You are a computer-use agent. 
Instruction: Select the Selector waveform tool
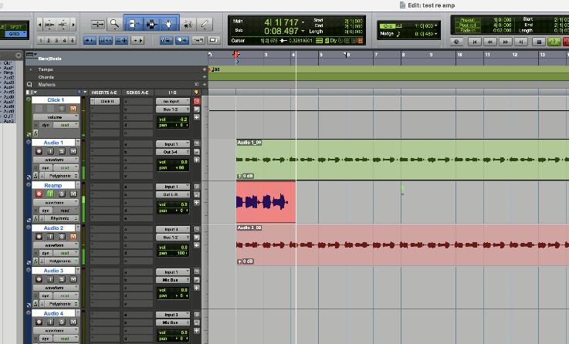click(151, 24)
